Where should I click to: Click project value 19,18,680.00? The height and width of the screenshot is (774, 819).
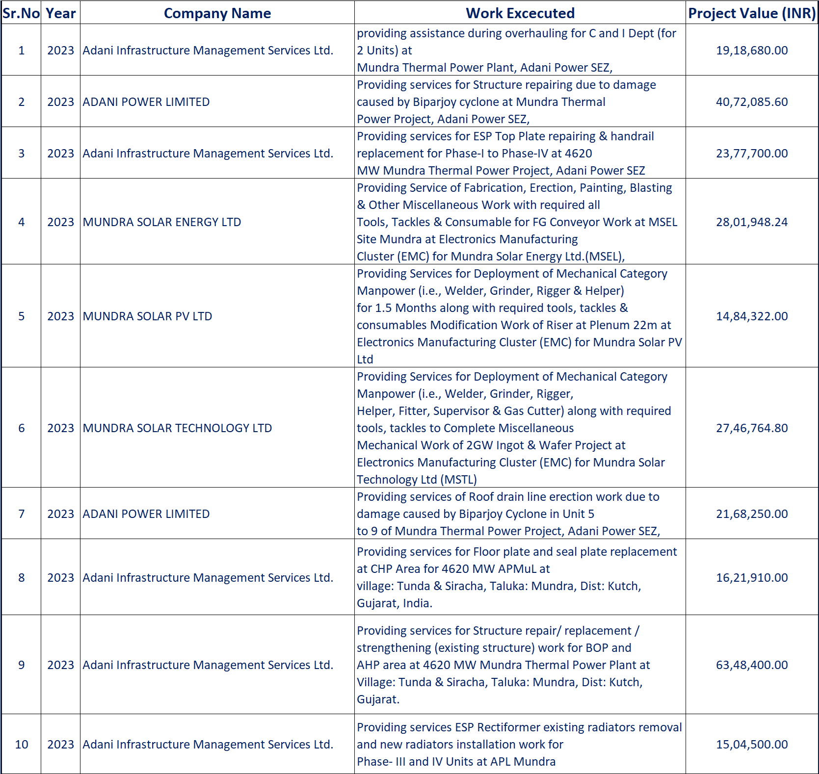point(752,50)
